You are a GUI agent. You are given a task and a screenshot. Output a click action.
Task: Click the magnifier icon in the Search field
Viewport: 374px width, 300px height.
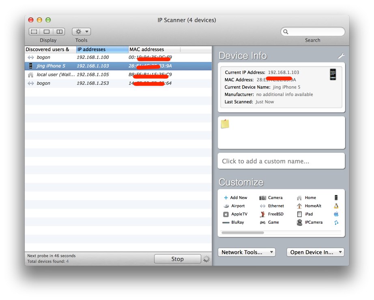coord(286,32)
